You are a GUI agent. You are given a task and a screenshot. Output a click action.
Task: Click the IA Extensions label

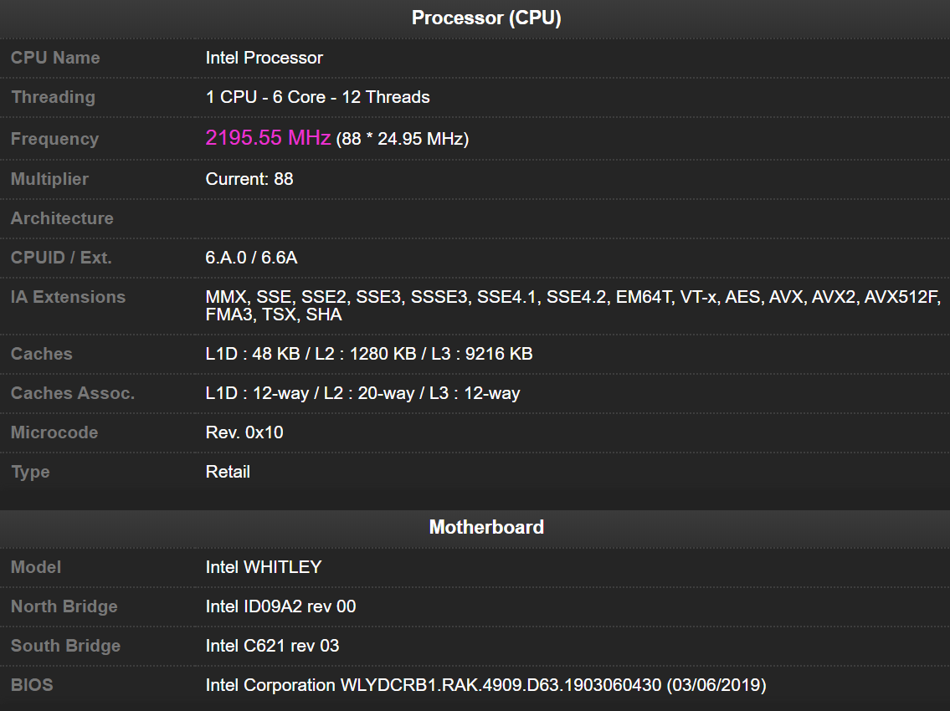[68, 297]
